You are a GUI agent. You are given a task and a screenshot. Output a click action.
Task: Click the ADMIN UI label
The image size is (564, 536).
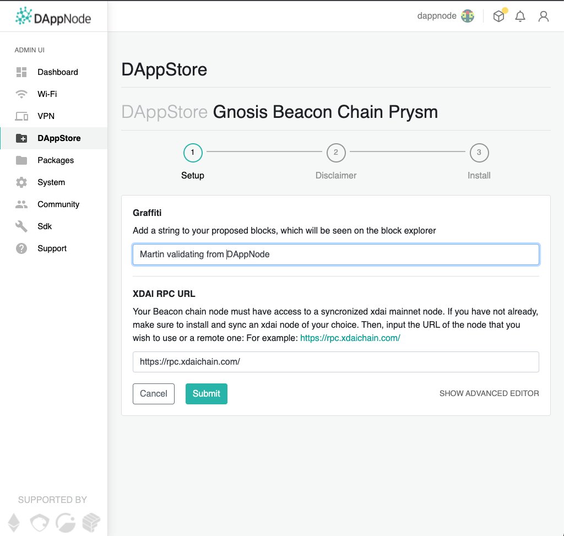tap(30, 50)
